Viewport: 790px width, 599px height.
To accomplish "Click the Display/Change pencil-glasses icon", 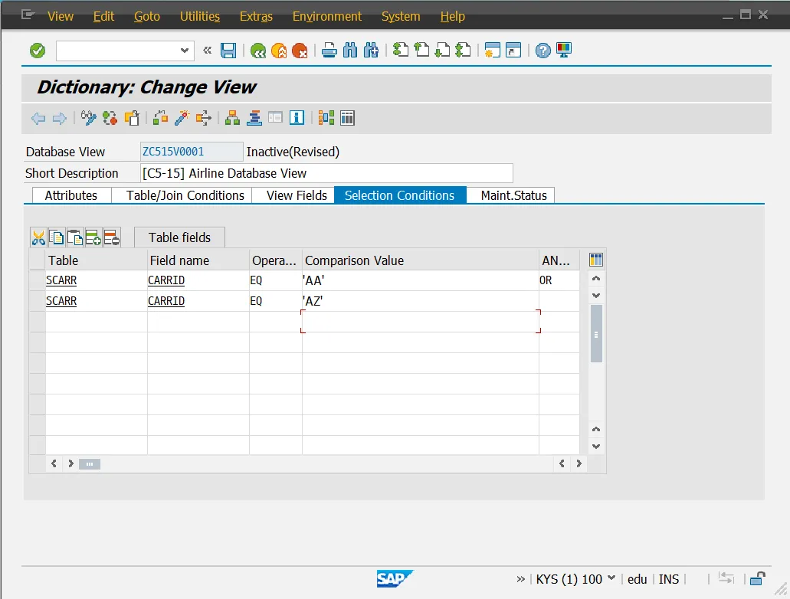I will (89, 118).
